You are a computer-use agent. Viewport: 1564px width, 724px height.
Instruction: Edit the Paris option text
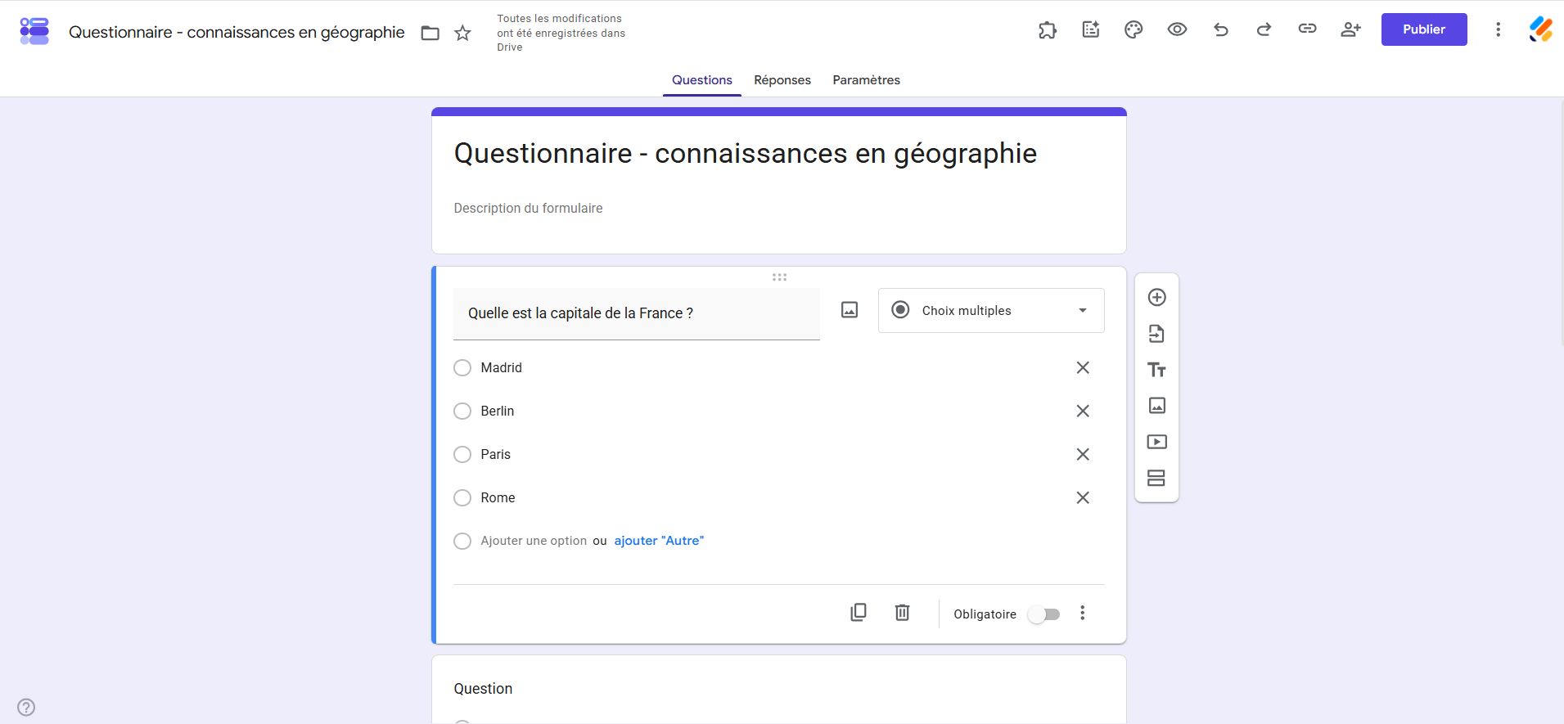(496, 455)
